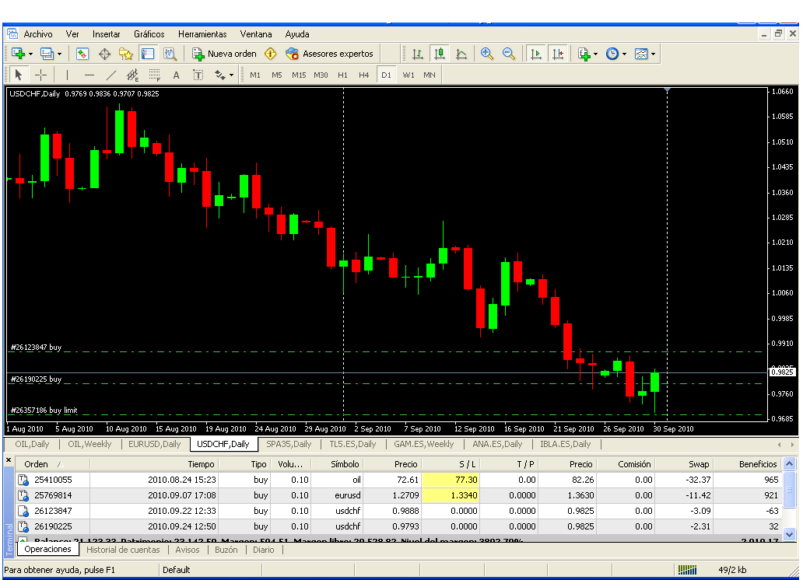Select the H4 timeframe

(364, 75)
